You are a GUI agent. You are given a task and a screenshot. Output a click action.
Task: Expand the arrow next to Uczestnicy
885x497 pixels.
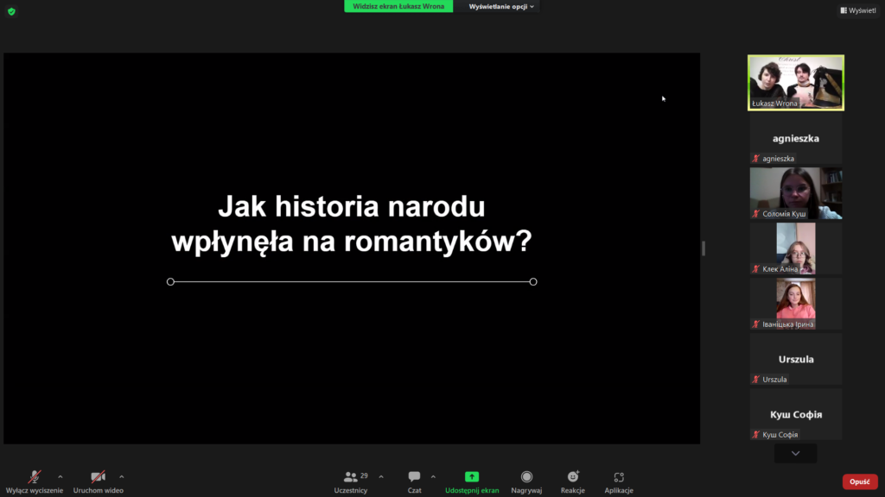[381, 476]
